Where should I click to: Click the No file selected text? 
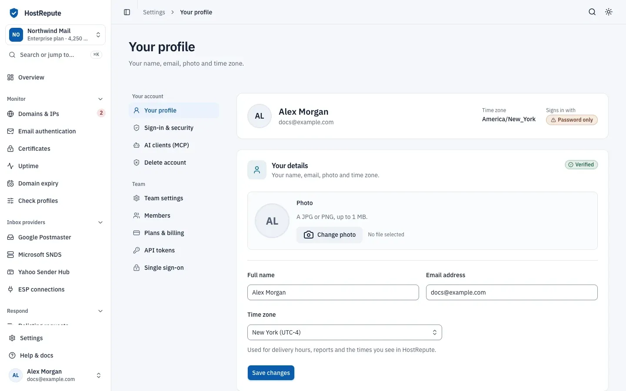pos(386,235)
